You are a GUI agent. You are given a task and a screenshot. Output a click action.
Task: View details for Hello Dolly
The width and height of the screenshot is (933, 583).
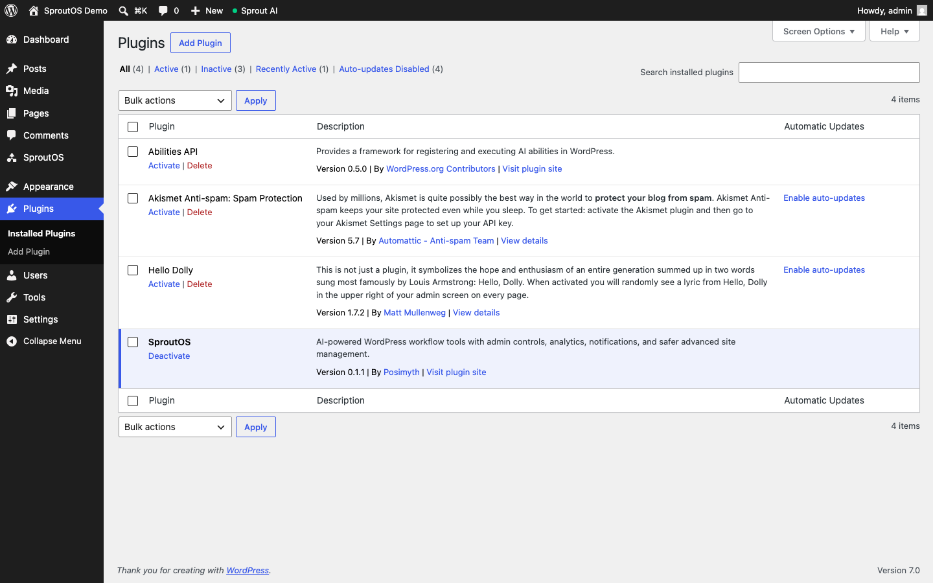coord(476,313)
